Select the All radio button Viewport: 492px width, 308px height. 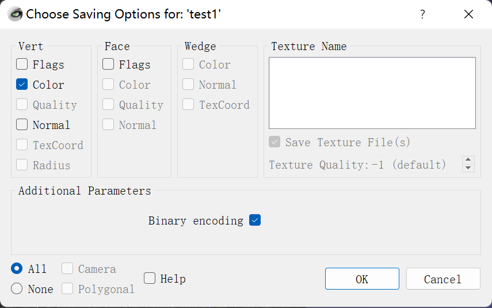tap(17, 269)
